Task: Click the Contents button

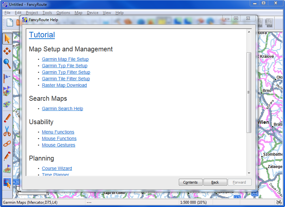Action: [x=191, y=182]
